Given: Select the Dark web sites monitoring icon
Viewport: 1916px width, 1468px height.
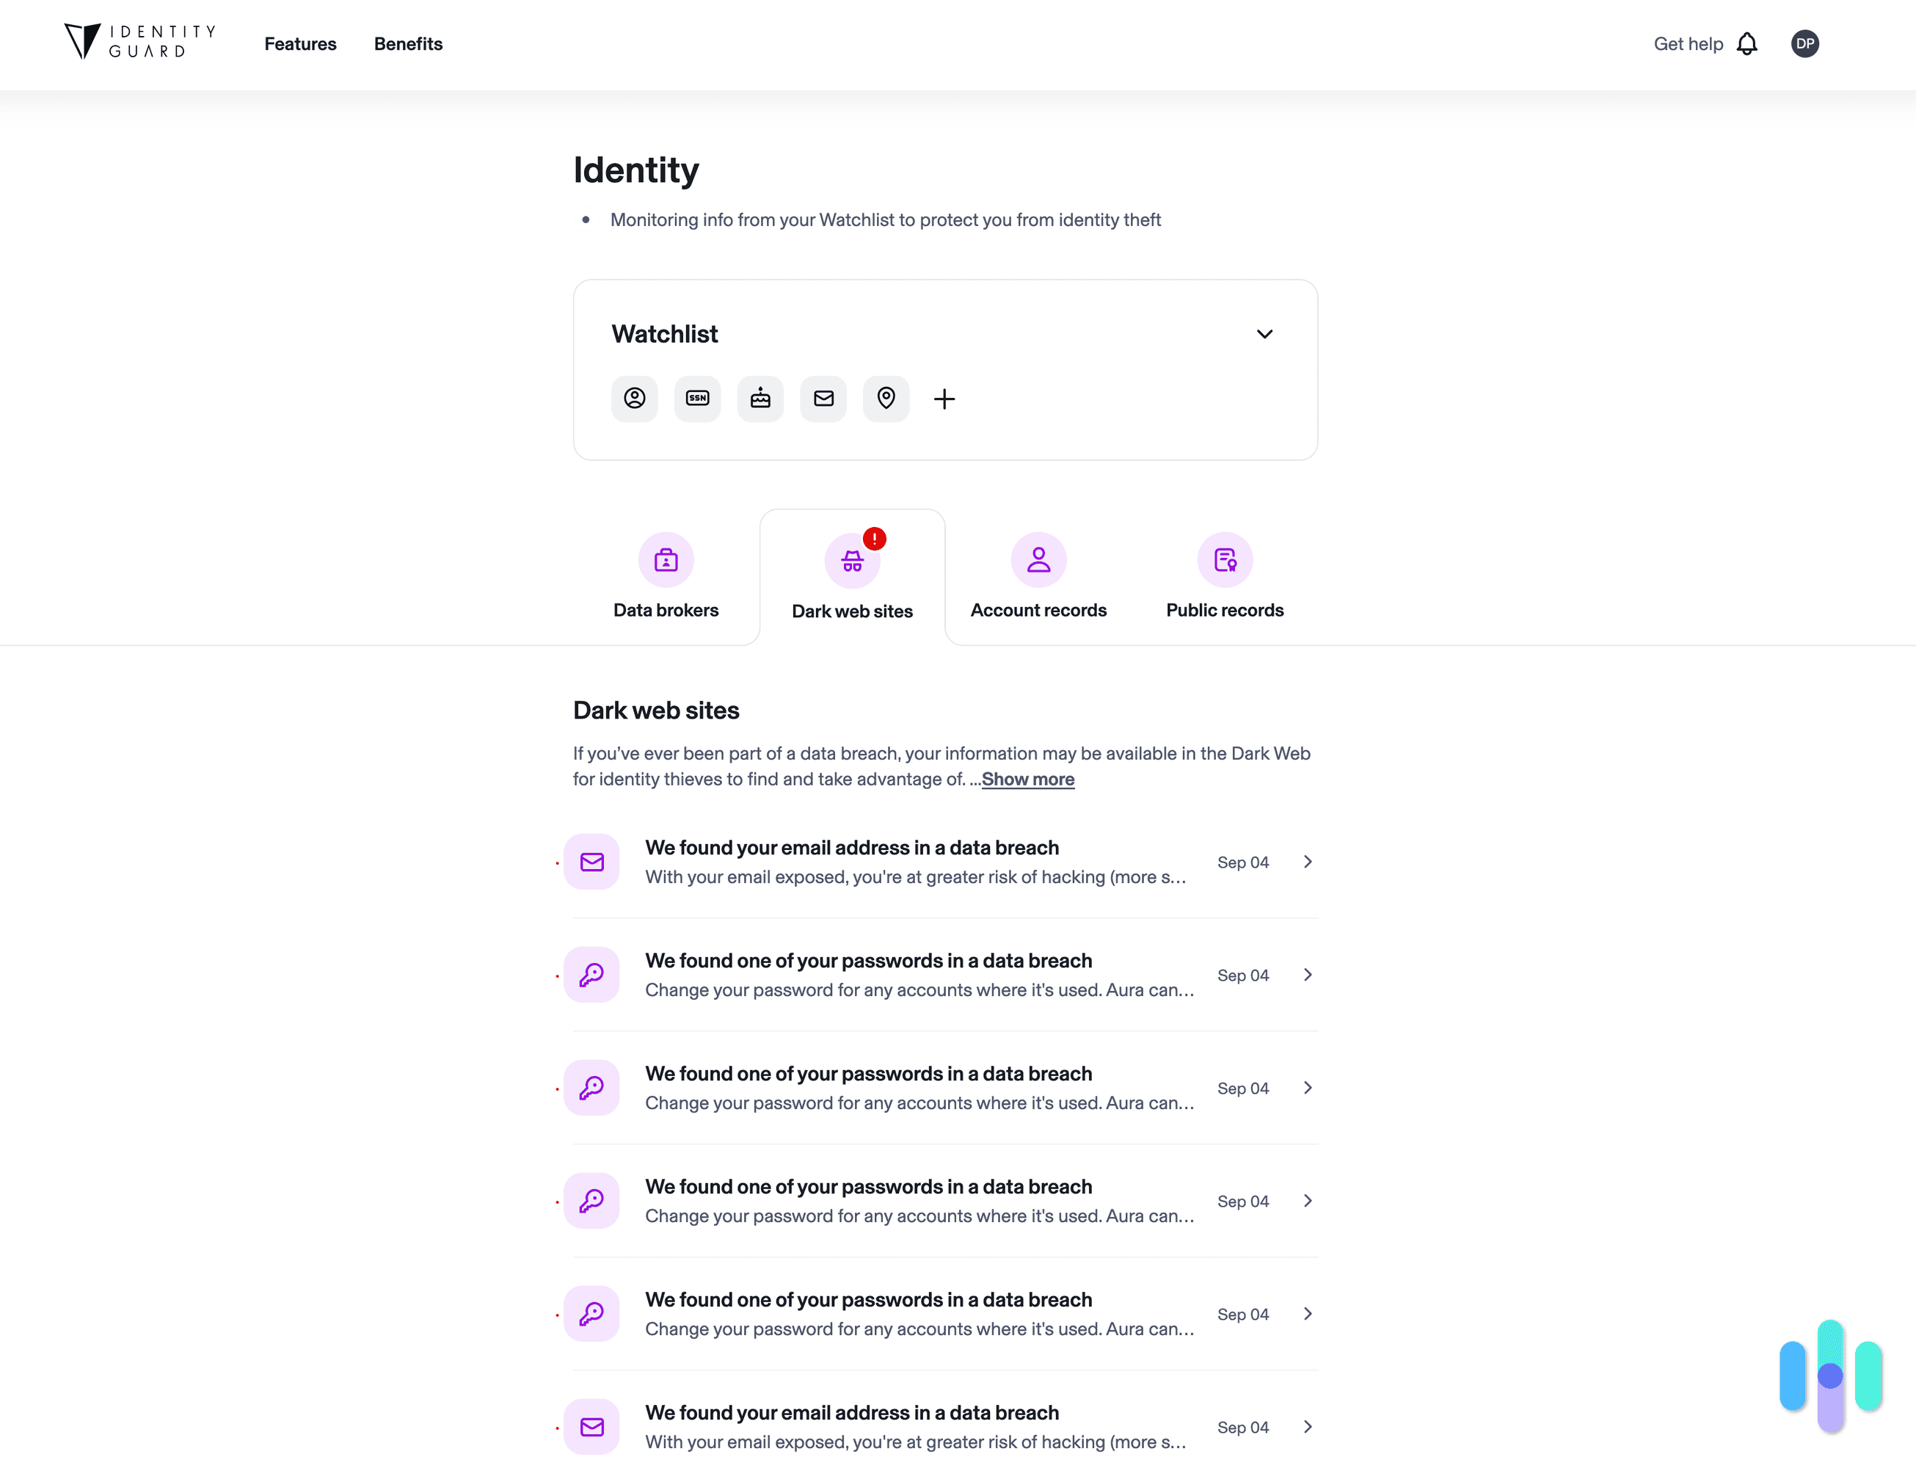Looking at the screenshot, I should tap(853, 559).
